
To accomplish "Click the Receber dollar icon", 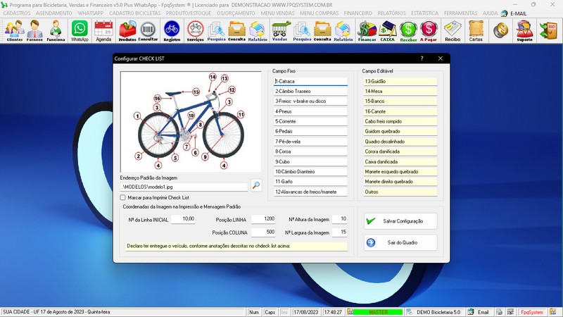I will (x=408, y=30).
